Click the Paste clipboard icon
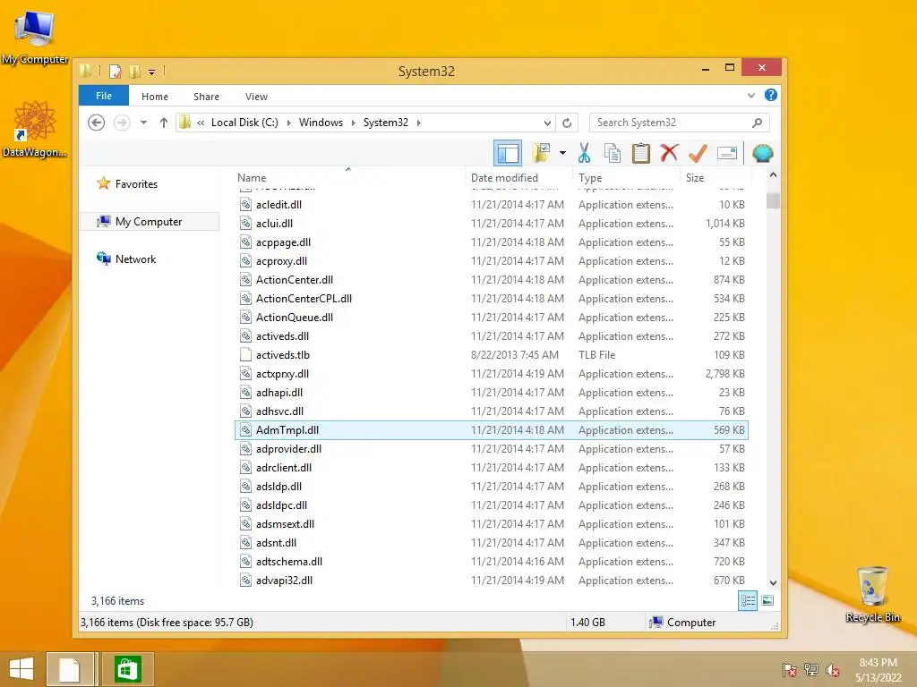The width and height of the screenshot is (917, 687). (x=641, y=154)
